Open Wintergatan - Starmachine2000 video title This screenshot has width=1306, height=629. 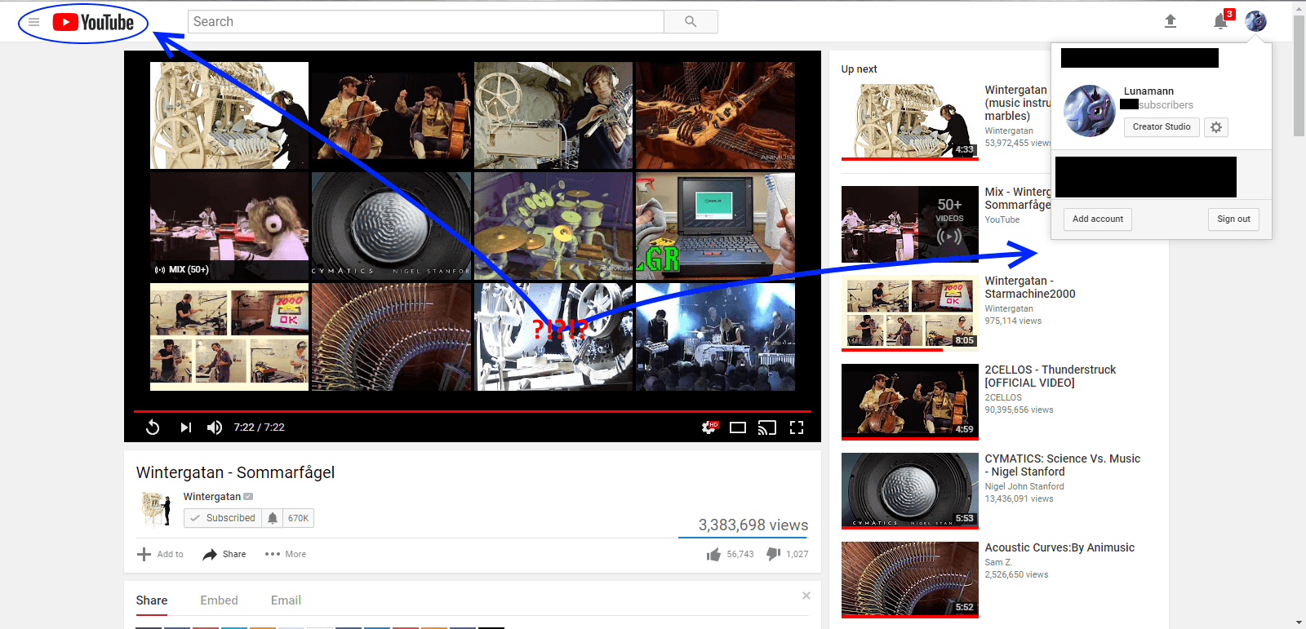[x=1030, y=287]
